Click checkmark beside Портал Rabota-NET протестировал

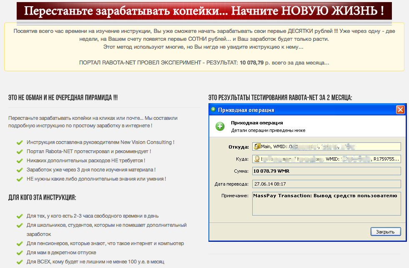(x=20, y=151)
